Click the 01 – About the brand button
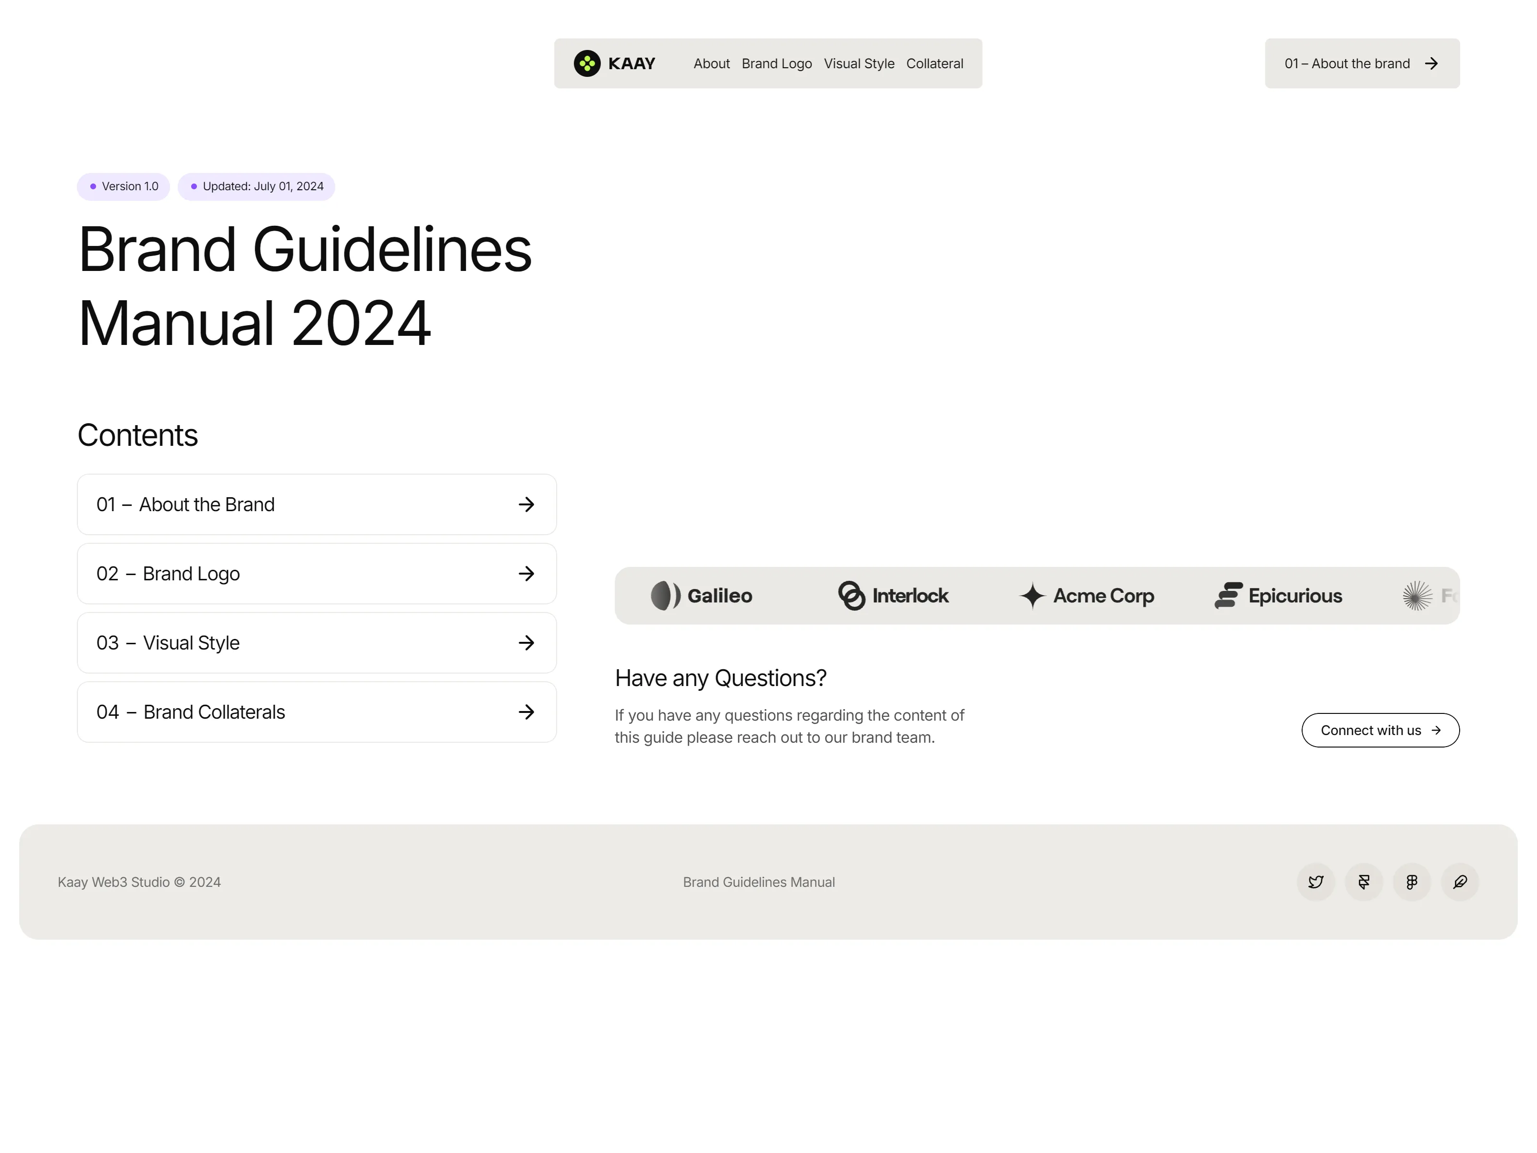 click(1362, 63)
